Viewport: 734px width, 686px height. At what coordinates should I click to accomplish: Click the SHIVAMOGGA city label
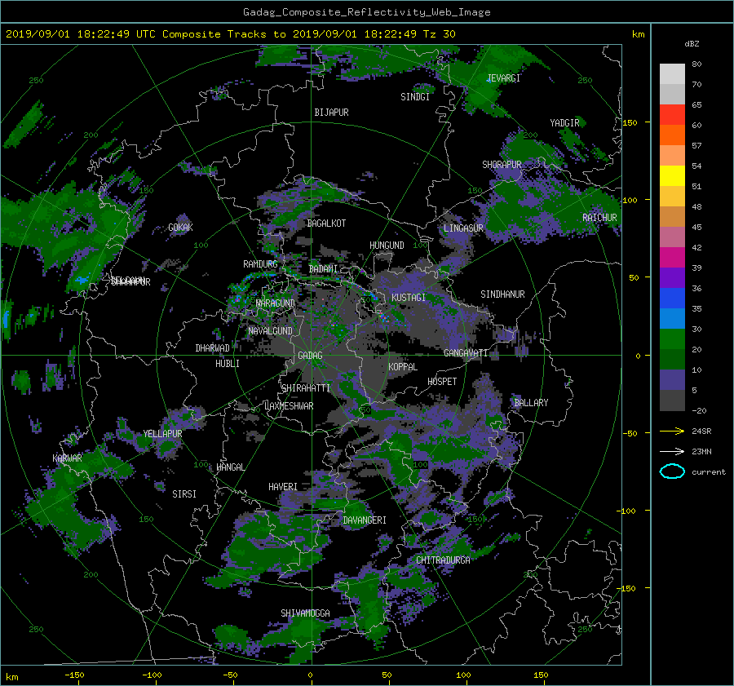coord(305,613)
